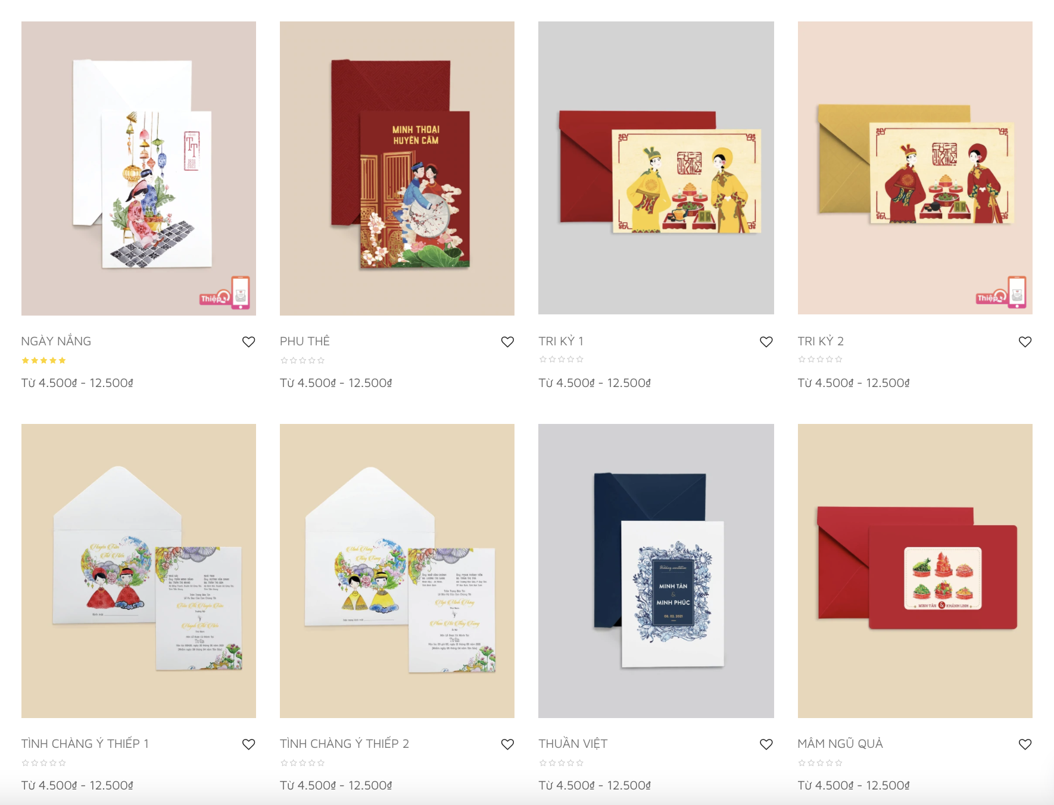Click e-card badge on NGÀY NẮNG image
The image size is (1054, 805).
(x=225, y=292)
